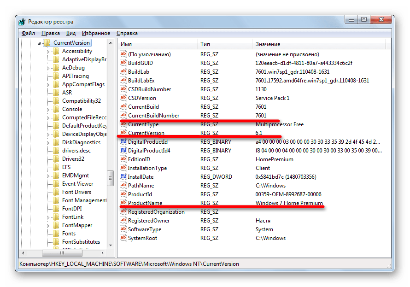Click the Drivers32 folder icon
The image size is (410, 287).
click(x=56, y=159)
